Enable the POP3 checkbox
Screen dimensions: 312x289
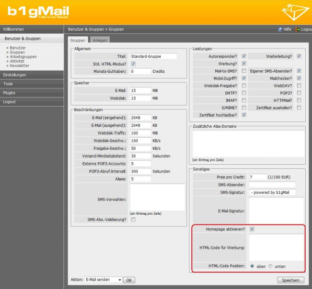299,93
